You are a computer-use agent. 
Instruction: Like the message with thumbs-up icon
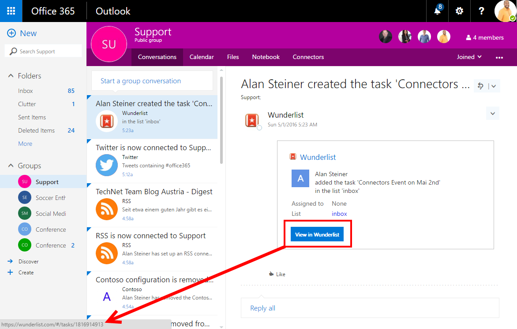(271, 274)
